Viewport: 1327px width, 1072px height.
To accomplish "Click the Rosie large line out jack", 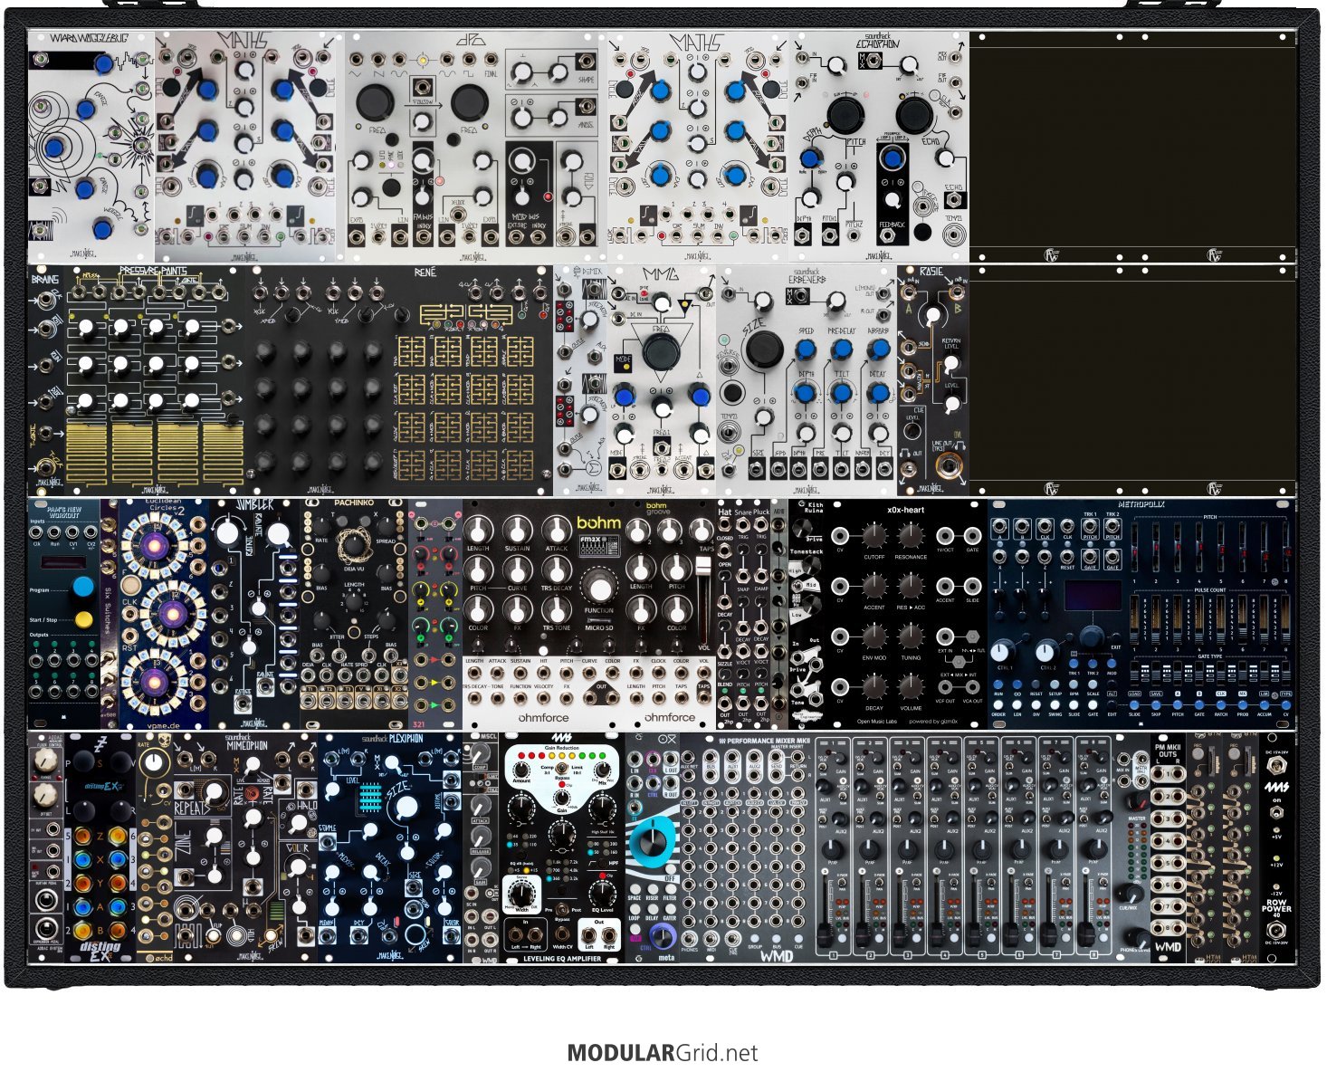I will [x=950, y=466].
